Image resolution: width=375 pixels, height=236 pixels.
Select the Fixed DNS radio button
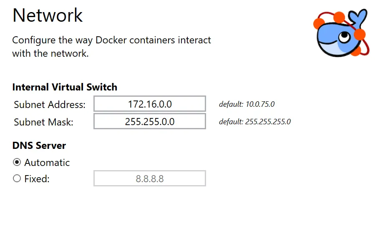(17, 179)
